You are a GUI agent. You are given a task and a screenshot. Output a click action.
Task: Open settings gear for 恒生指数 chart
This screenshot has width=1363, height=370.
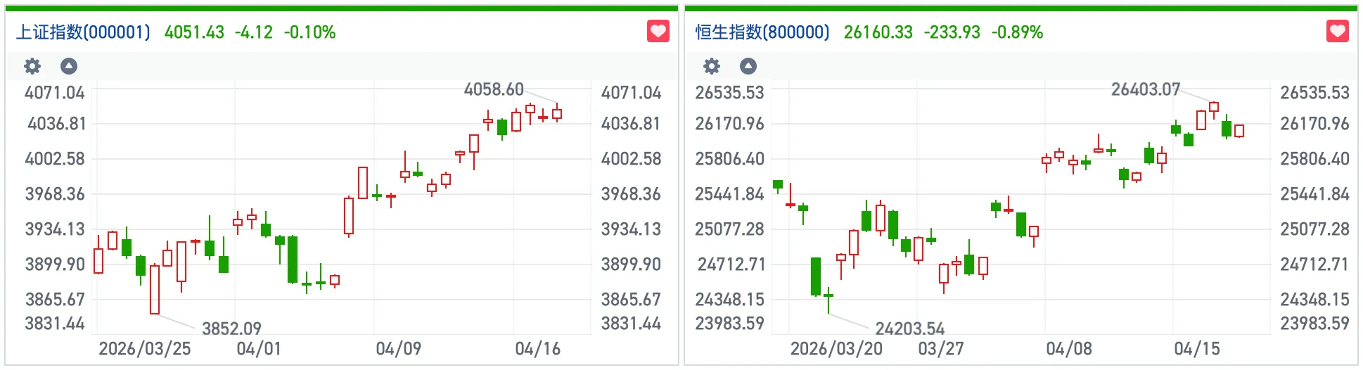[x=712, y=66]
